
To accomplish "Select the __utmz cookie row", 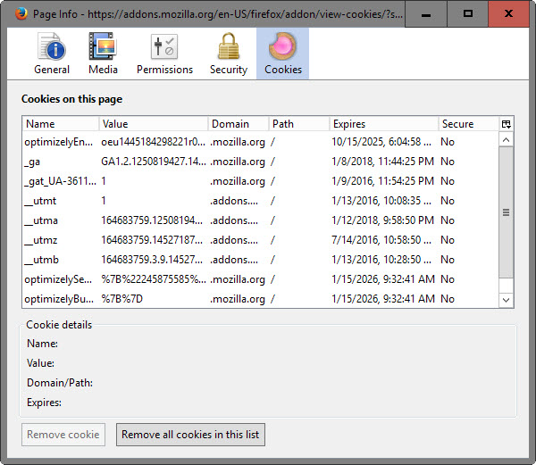I will pos(261,240).
